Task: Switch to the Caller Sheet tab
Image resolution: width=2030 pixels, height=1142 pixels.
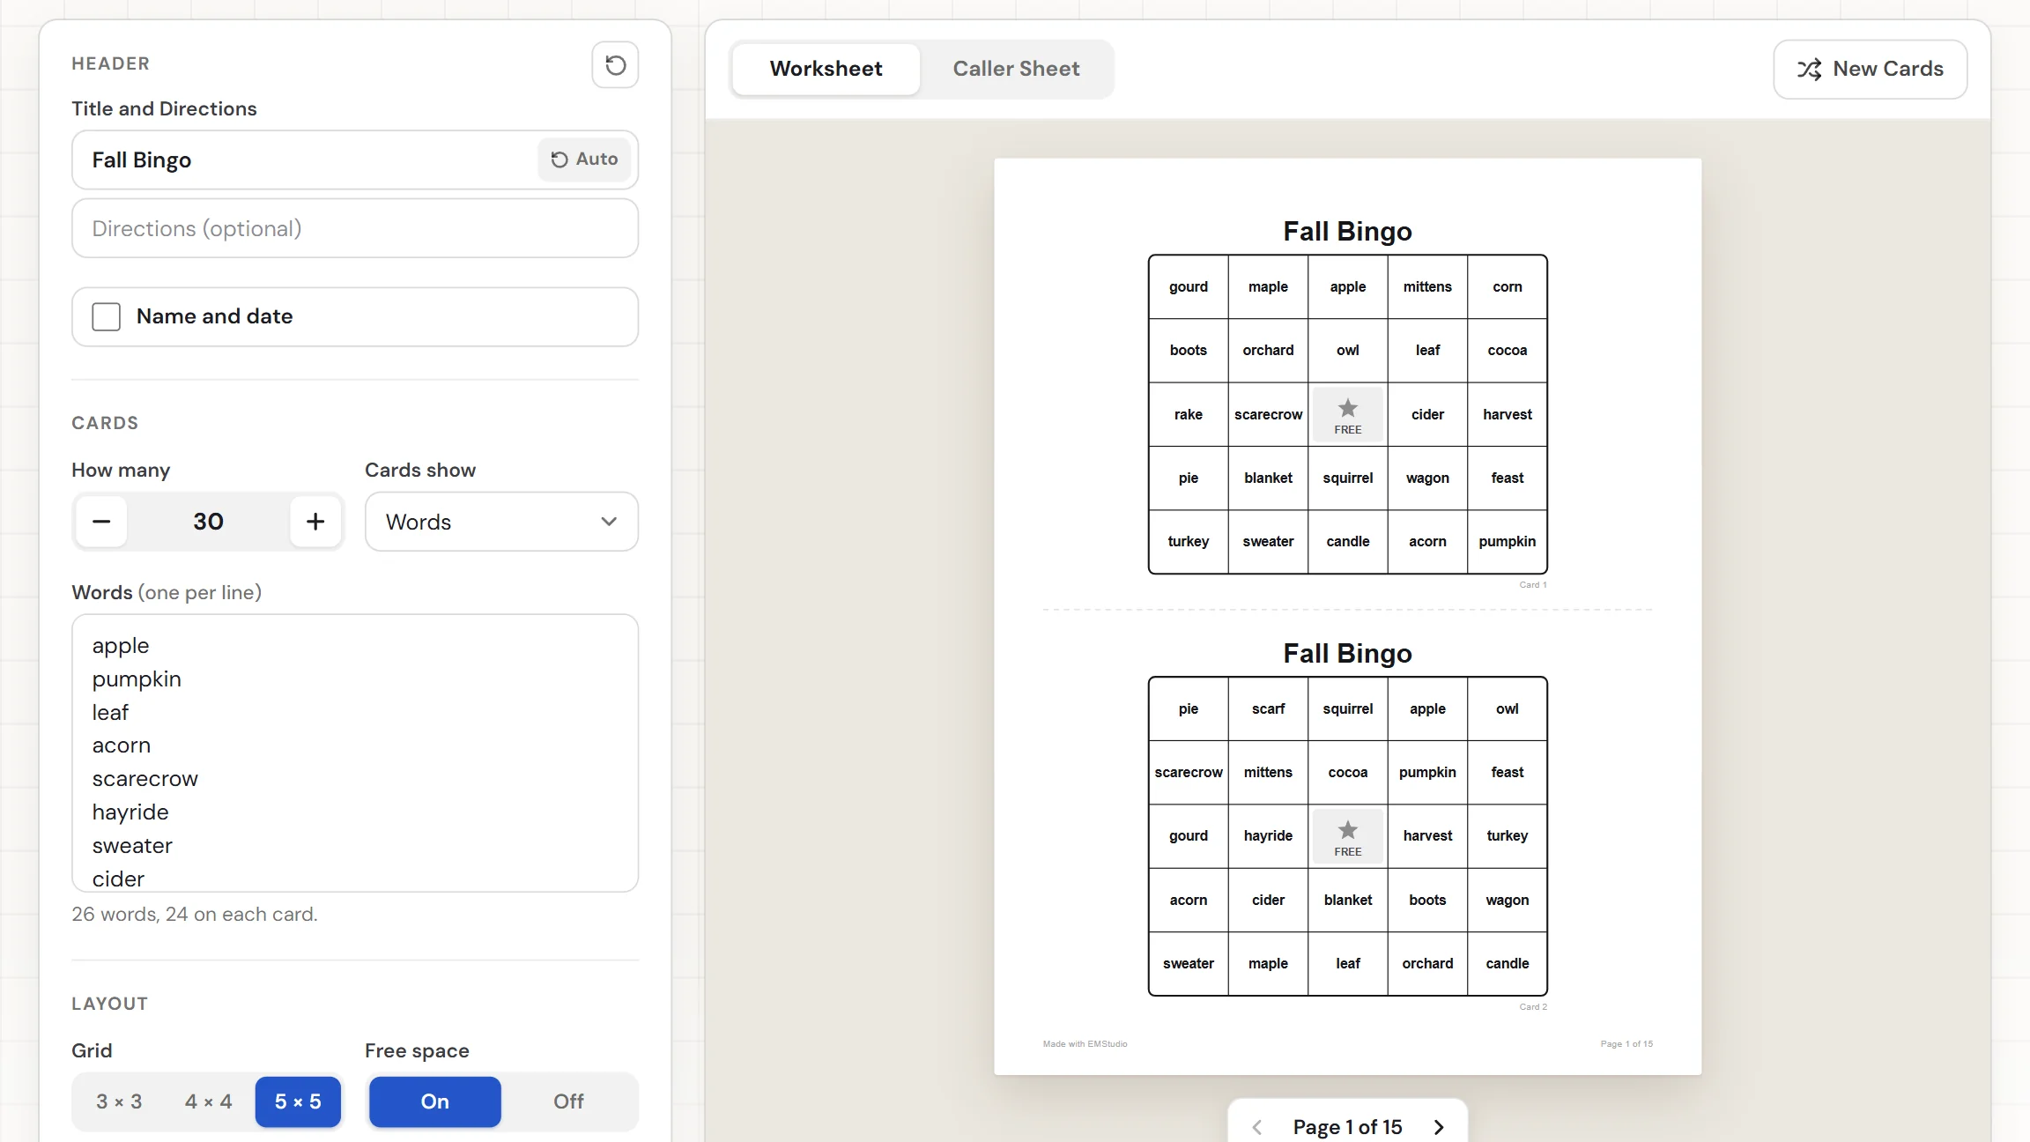Action: 1016,69
